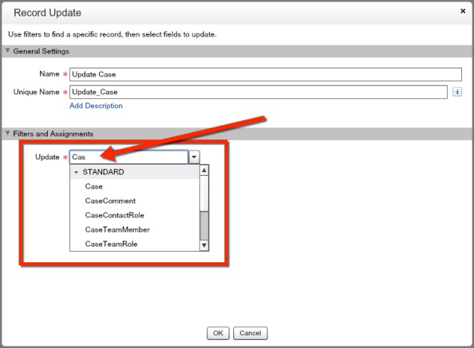Select Case from the object list
Viewport: 474px width, 348px height.
[94, 186]
